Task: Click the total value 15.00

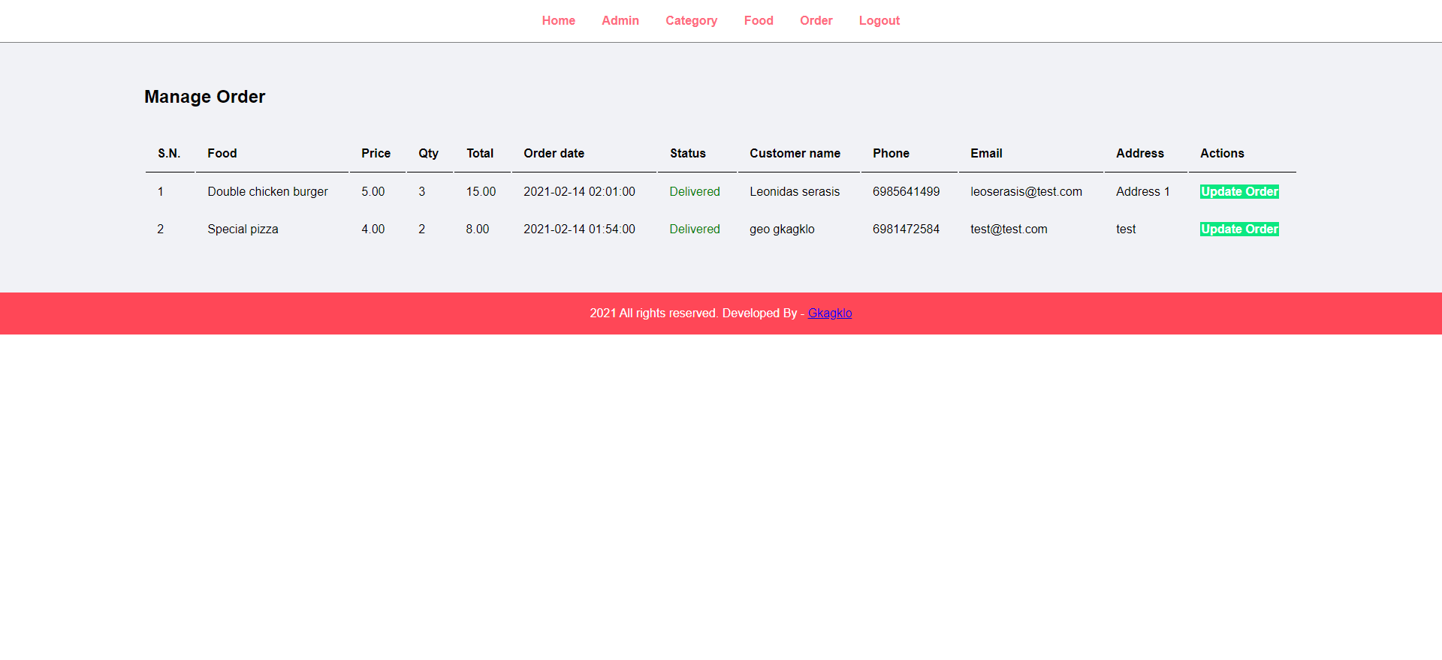Action: point(481,192)
